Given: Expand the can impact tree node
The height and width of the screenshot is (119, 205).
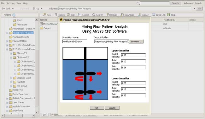Looking at the screenshot, I should click(x=11, y=86).
